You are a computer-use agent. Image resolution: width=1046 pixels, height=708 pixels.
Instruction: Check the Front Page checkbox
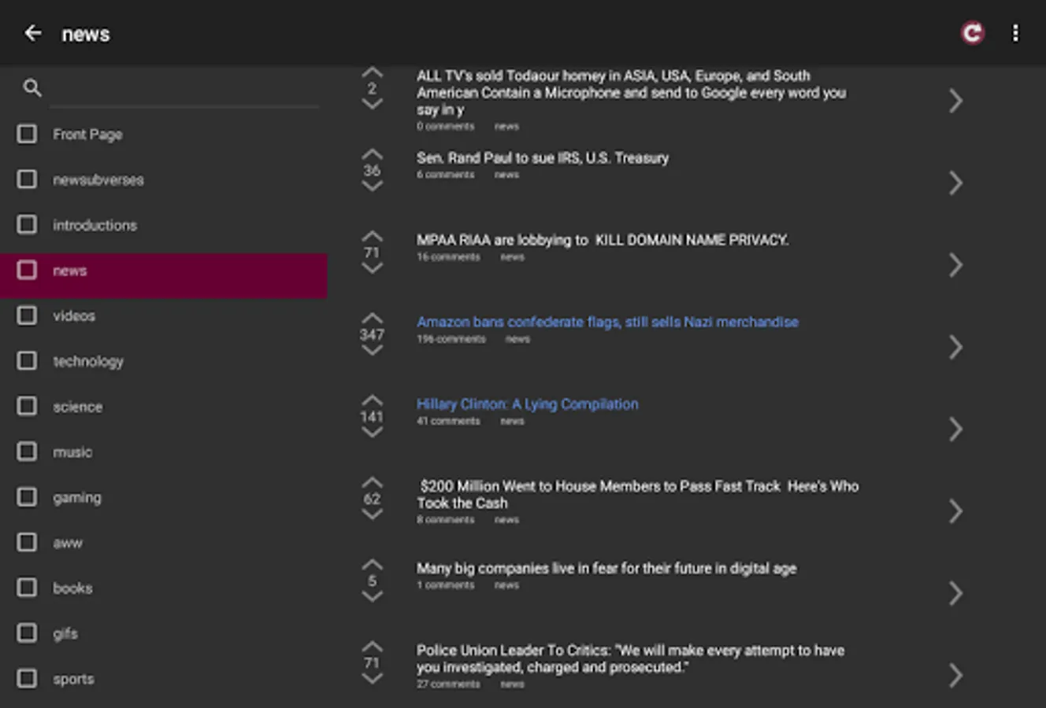point(27,135)
